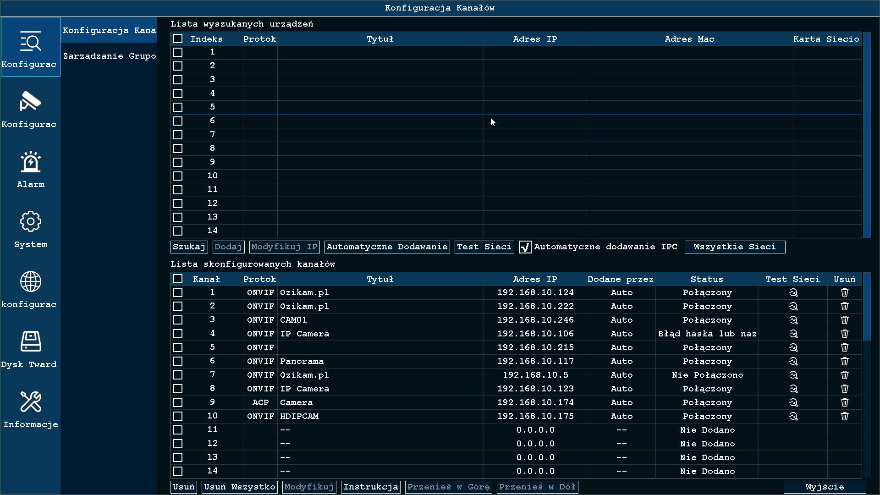Run network test for channel 7
Viewport: 880px width, 495px height.
[x=793, y=375]
